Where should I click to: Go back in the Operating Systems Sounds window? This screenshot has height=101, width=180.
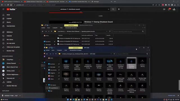coord(43,31)
